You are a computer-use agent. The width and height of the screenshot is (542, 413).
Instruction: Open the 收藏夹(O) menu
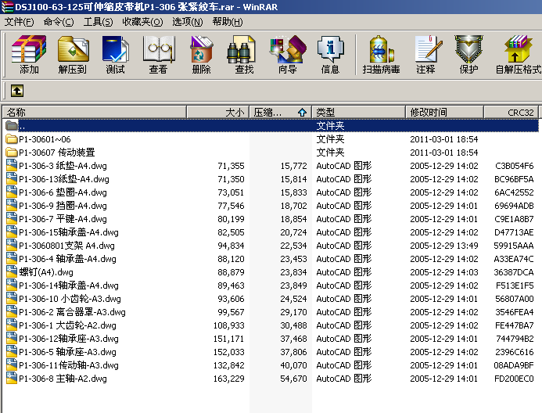[x=142, y=22]
